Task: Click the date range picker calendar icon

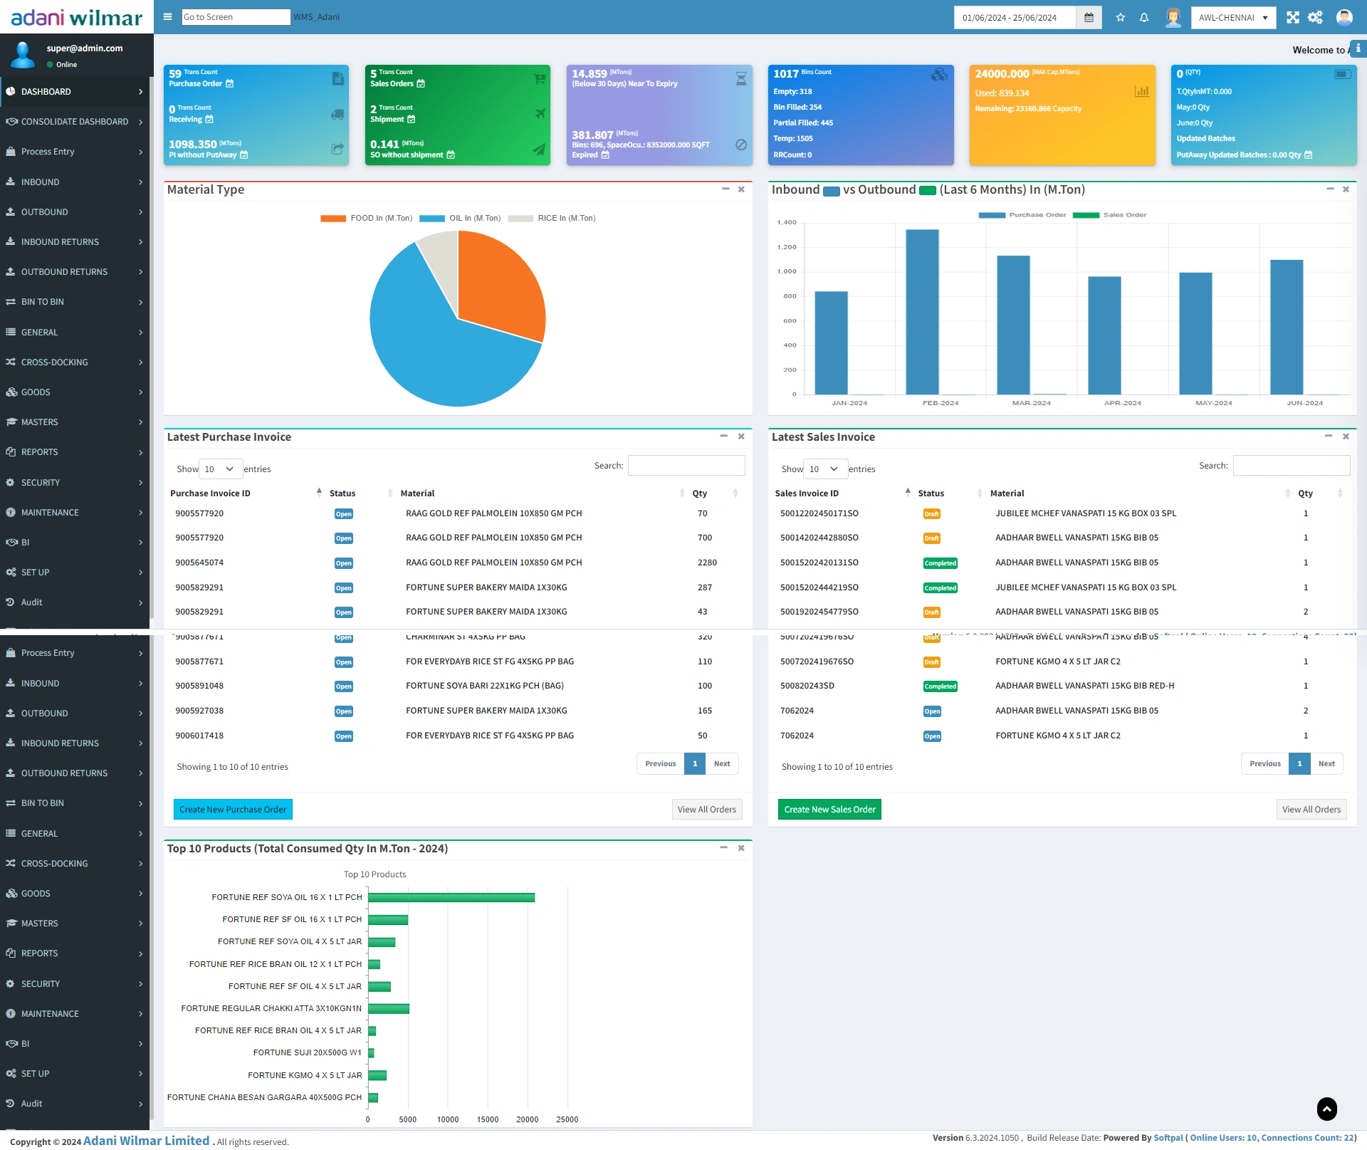Action: (x=1090, y=16)
